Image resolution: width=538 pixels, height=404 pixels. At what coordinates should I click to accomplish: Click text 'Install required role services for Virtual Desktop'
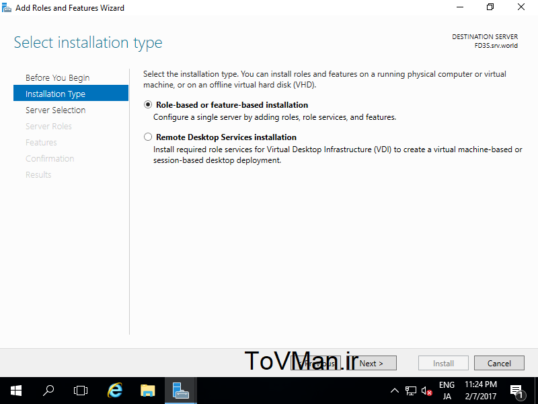[237, 149]
